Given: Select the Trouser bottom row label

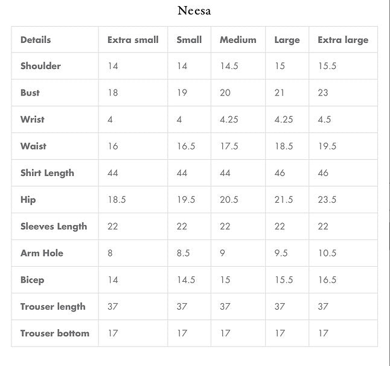Looking at the screenshot, I should (x=55, y=333).
